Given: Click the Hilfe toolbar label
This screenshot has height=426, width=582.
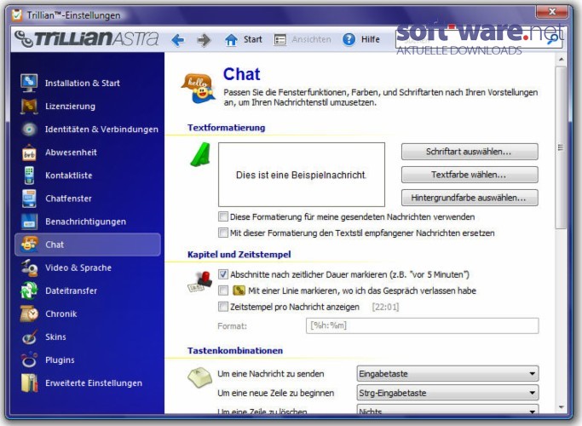Looking at the screenshot, I should 371,39.
